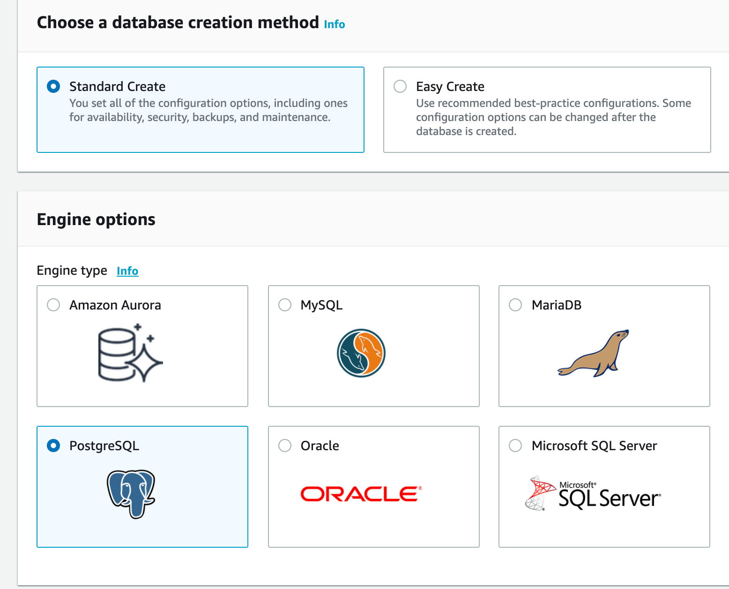Click the Microsoft SQL Server label text
729x589 pixels.
click(x=594, y=446)
